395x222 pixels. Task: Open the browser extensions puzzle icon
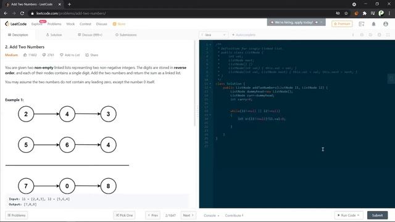(x=364, y=13)
